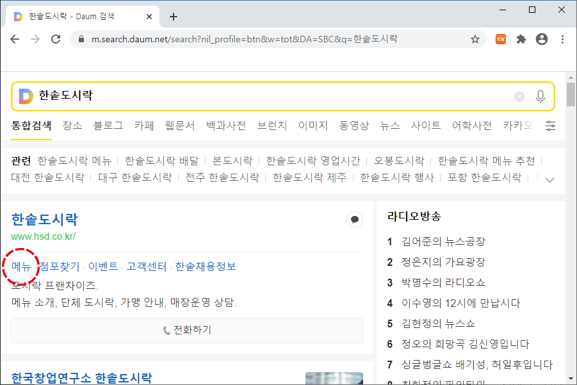Search related term 한솥도시락 제주
Viewport: 577px width, 385px height.
tap(309, 177)
